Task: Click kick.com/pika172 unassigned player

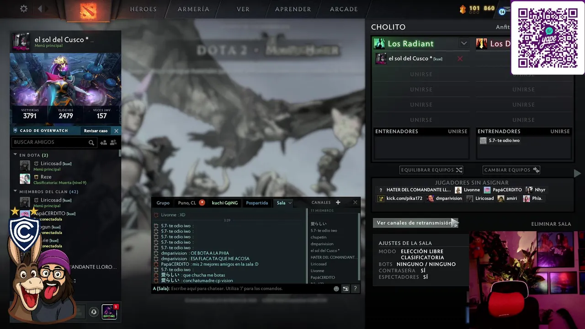Action: (400, 198)
